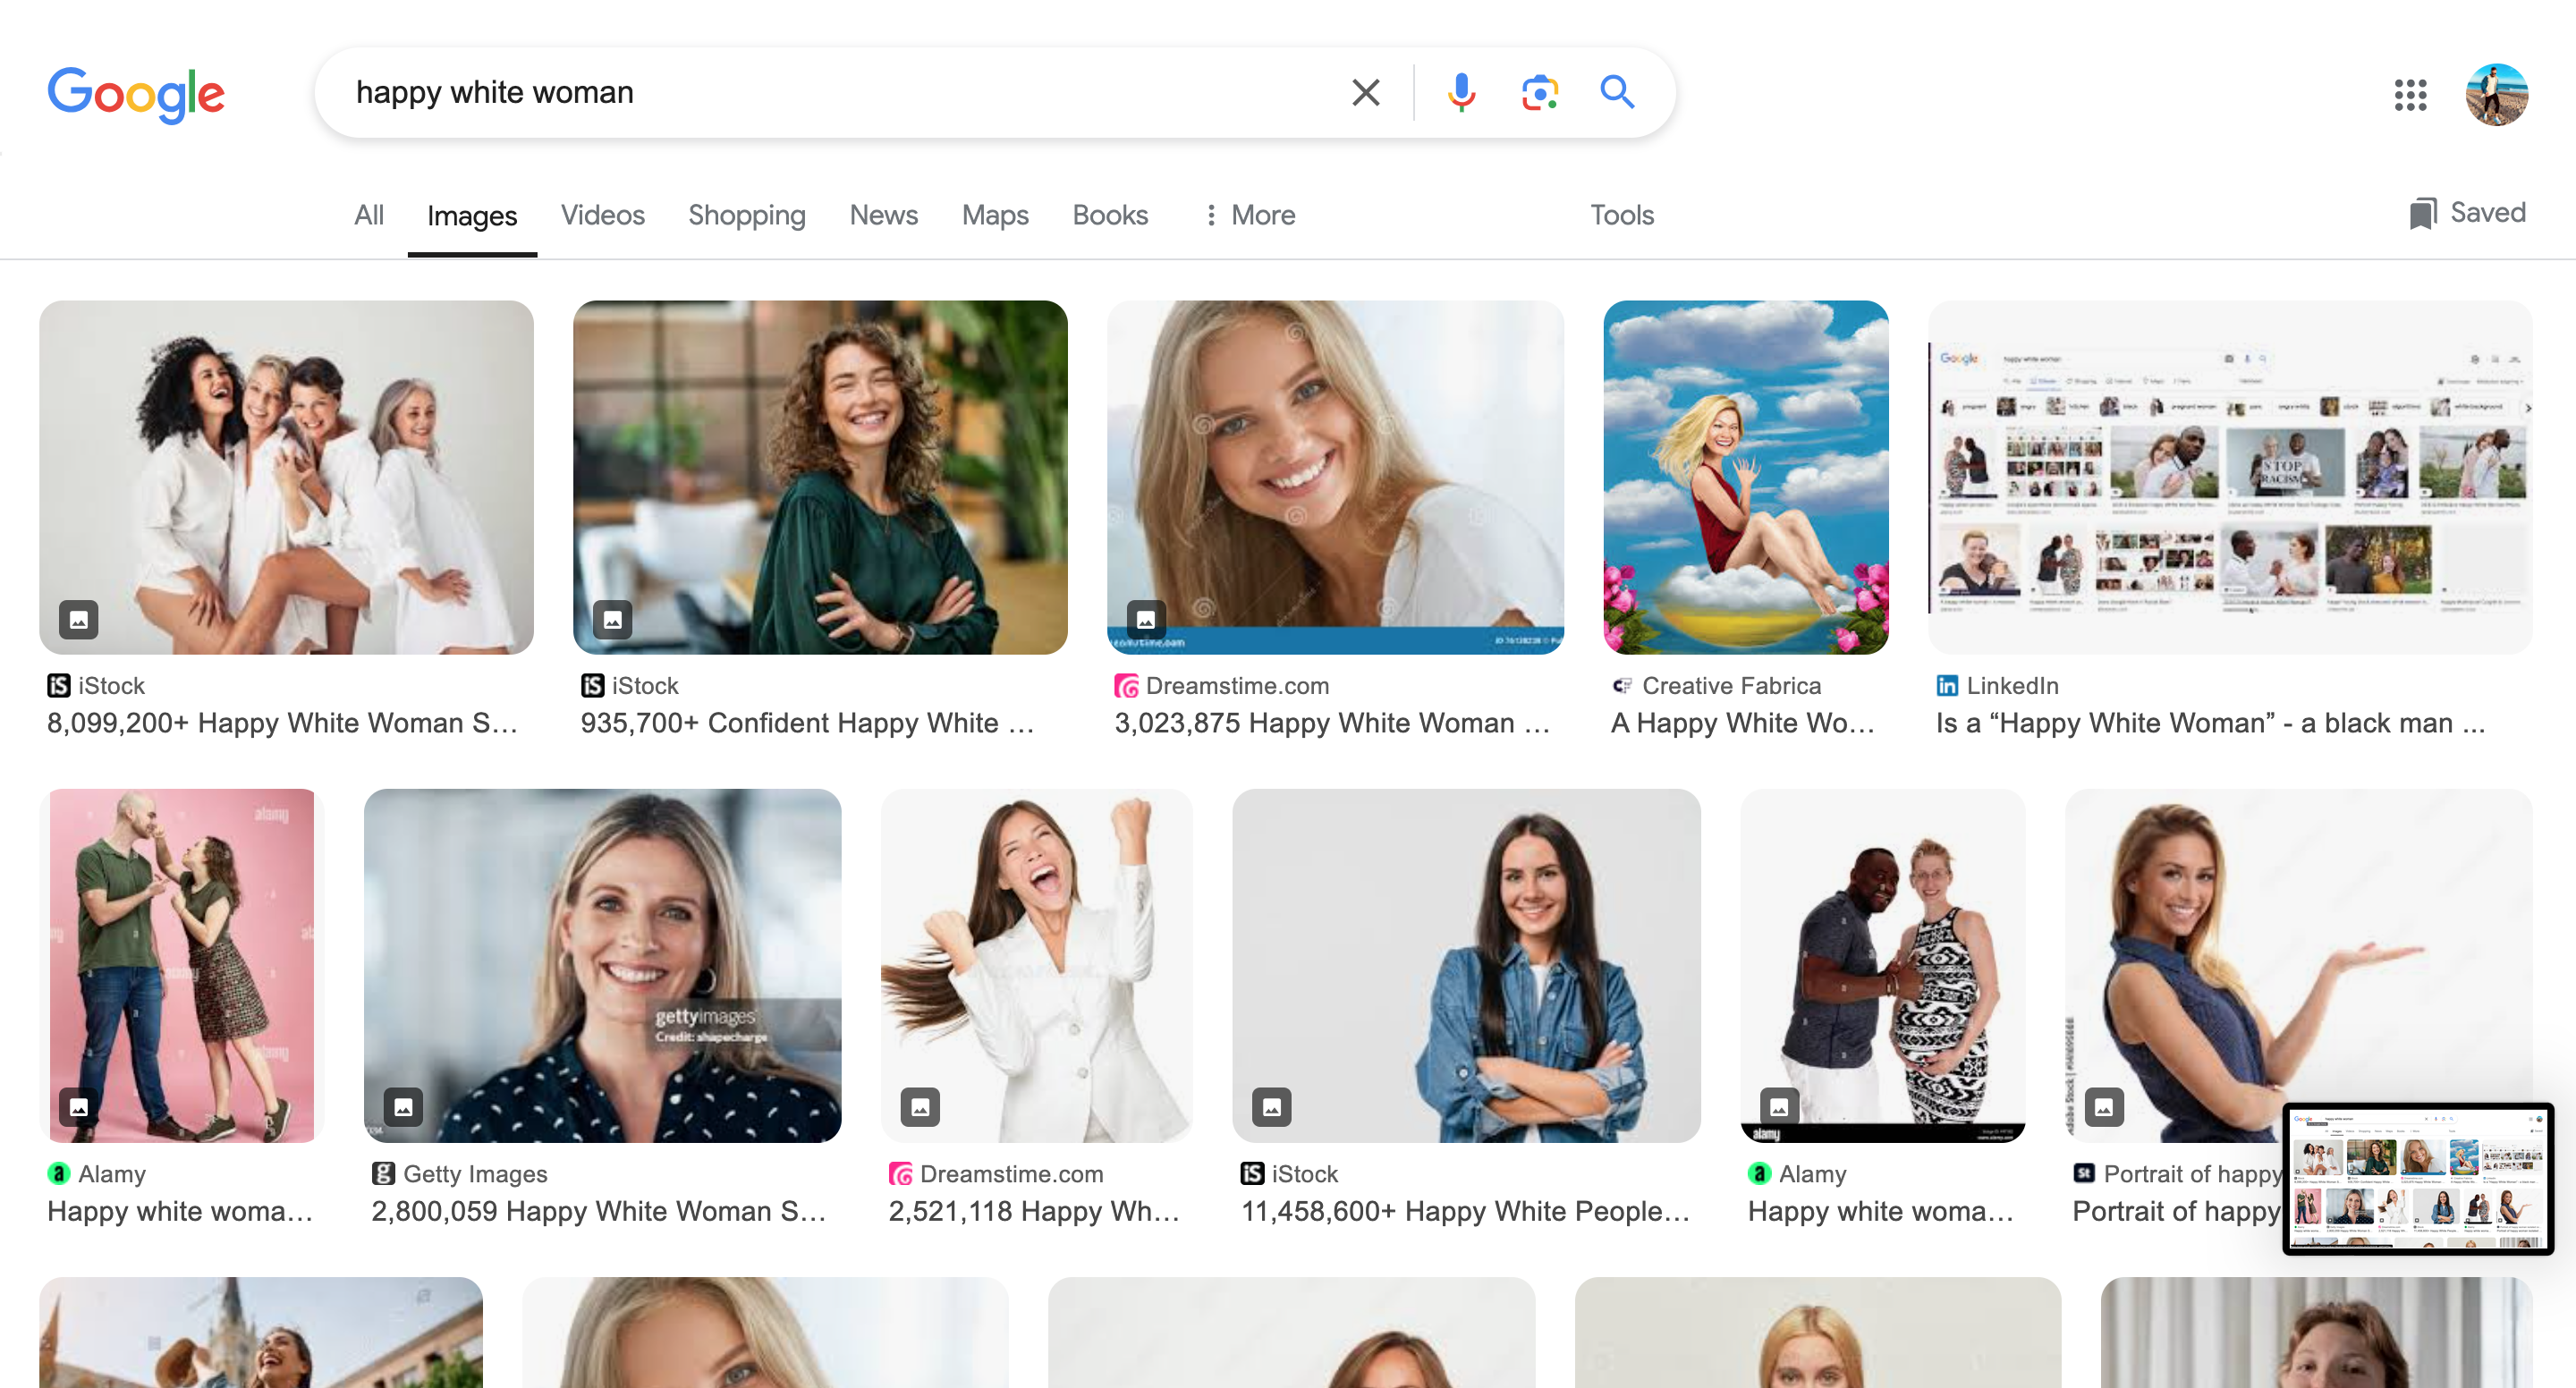Open Alamy couple with pregnant woman image

(x=1882, y=965)
